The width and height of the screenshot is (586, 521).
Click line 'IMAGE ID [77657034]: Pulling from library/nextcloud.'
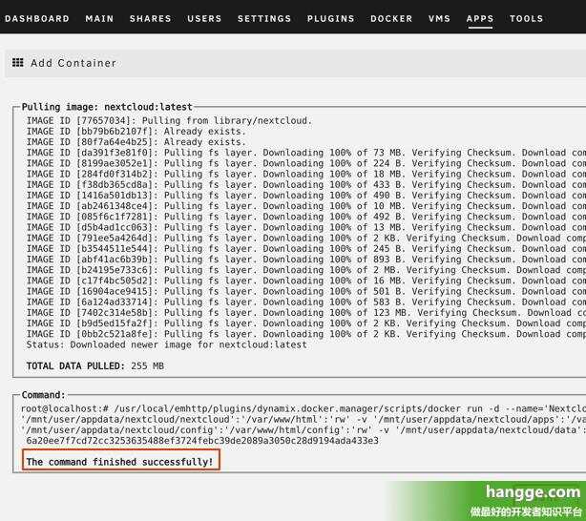[x=169, y=121]
